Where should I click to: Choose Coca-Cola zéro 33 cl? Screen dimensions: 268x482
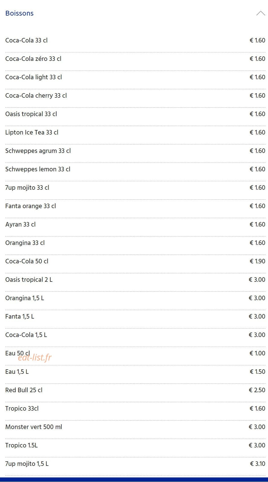tap(135, 59)
